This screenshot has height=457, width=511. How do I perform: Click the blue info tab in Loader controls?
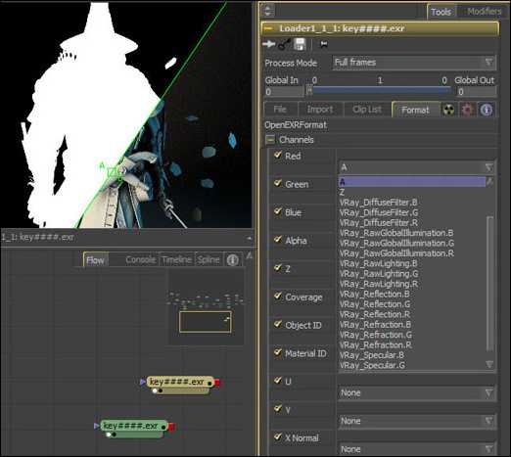pos(487,110)
